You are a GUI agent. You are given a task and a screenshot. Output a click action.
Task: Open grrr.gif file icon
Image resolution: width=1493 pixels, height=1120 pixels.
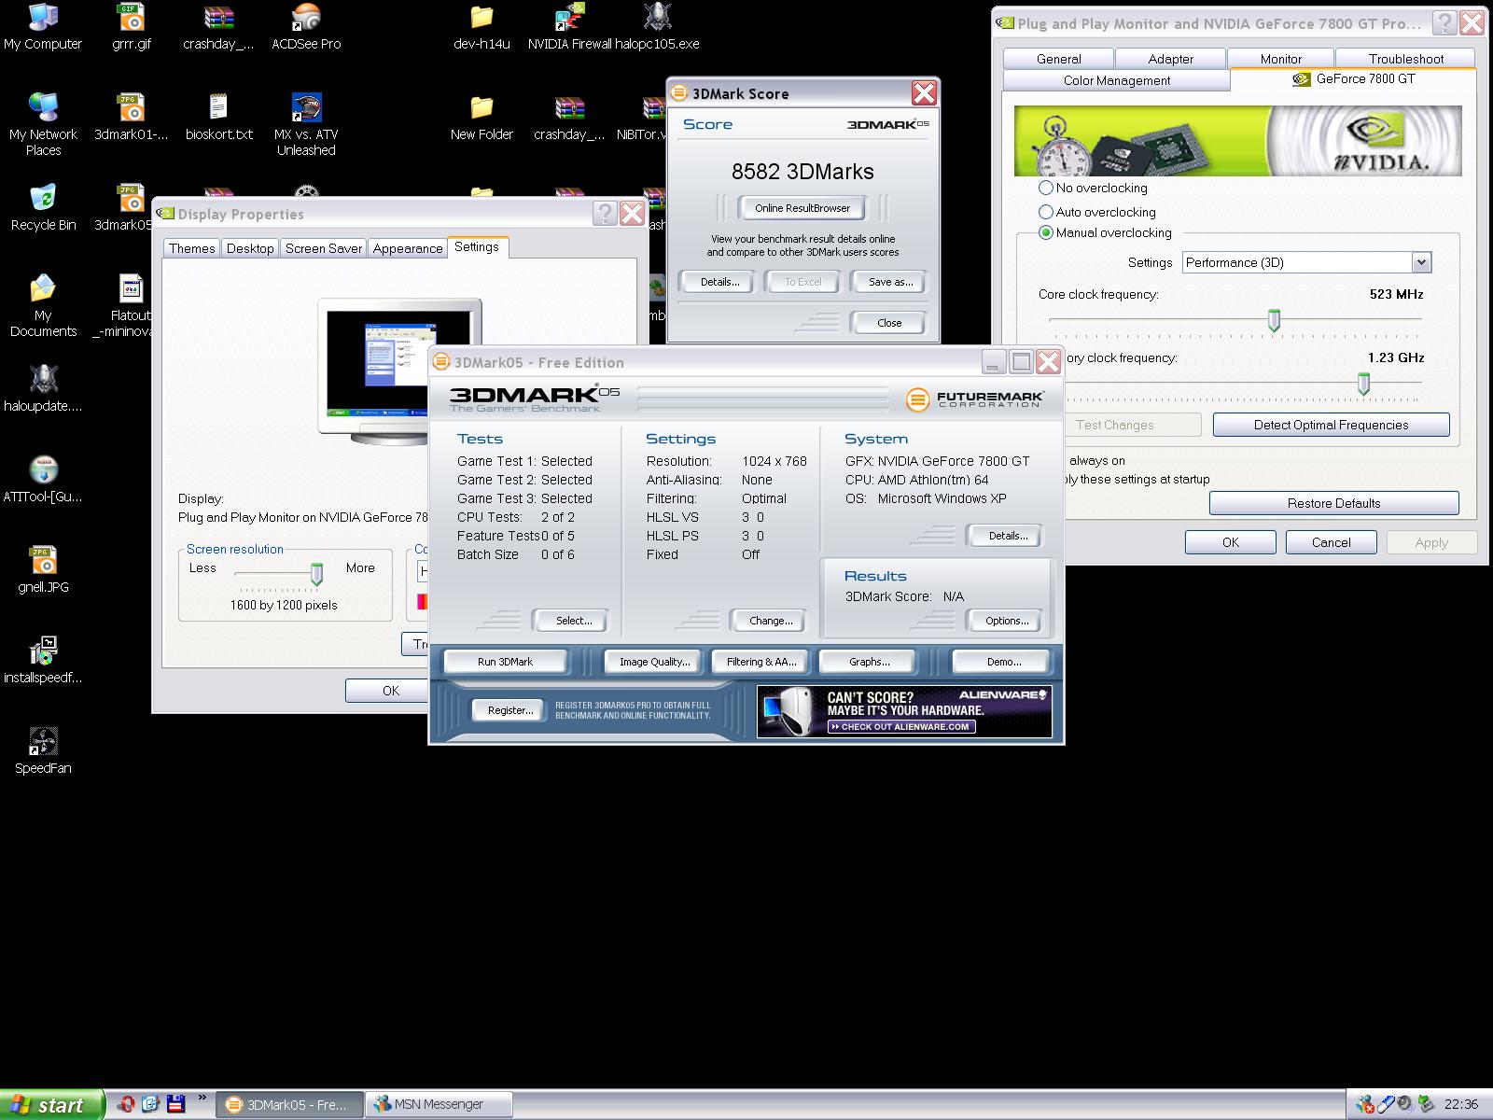(x=132, y=27)
